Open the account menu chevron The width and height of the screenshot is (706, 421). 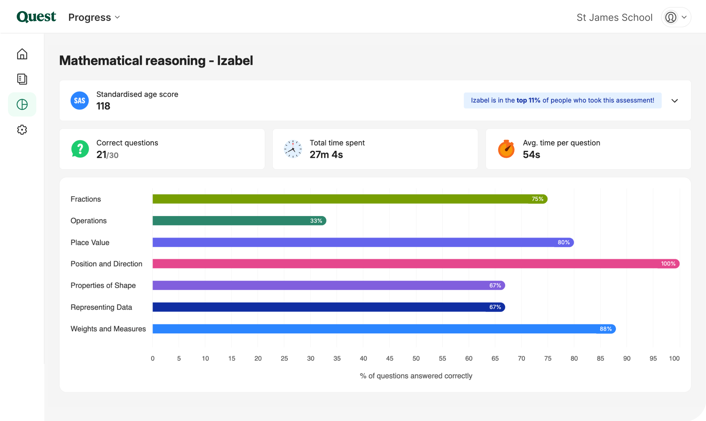(x=684, y=17)
